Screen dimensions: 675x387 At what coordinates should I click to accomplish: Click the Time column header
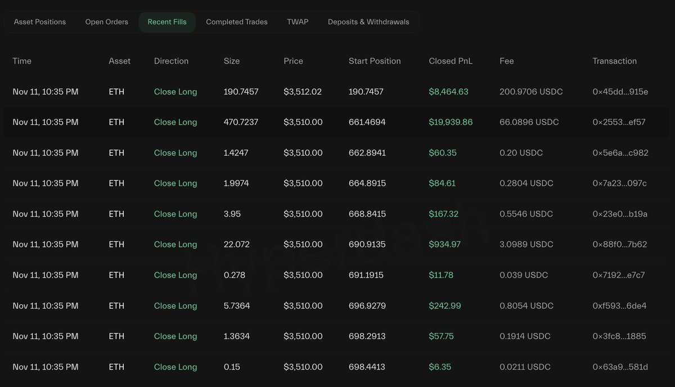pos(22,61)
